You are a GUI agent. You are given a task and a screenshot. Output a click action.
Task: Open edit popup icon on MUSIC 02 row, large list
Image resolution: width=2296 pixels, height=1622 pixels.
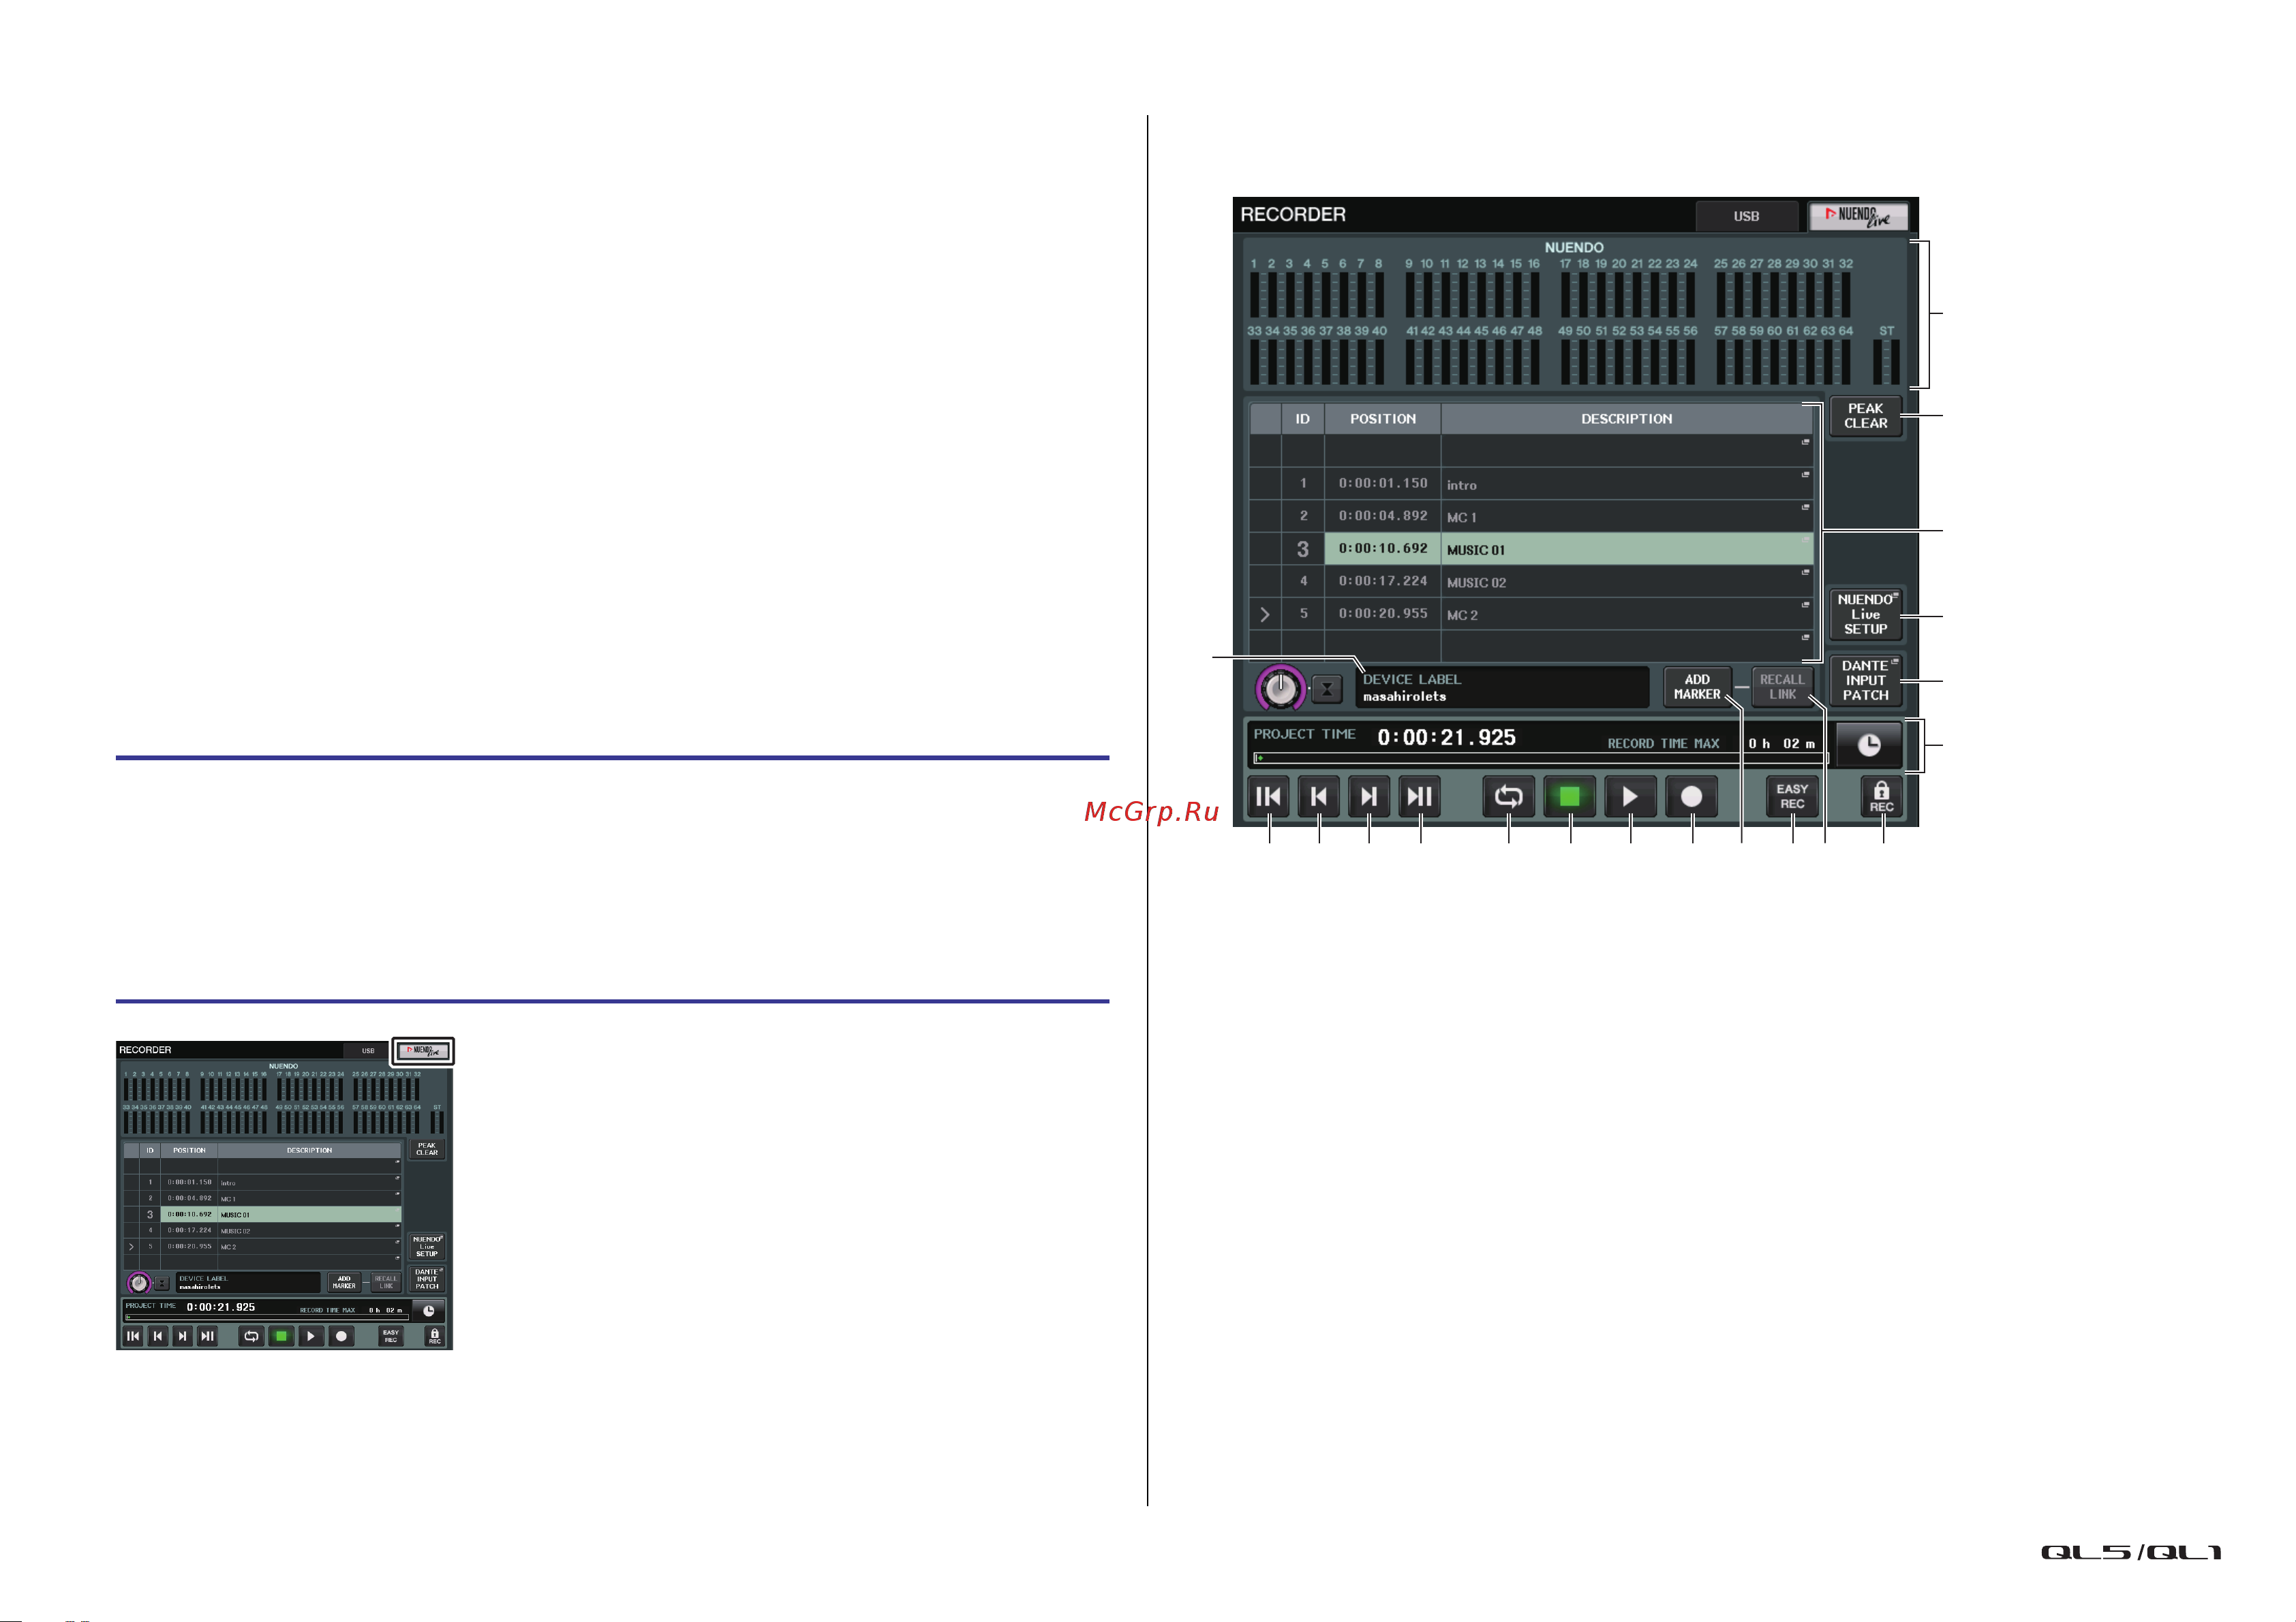[1805, 573]
